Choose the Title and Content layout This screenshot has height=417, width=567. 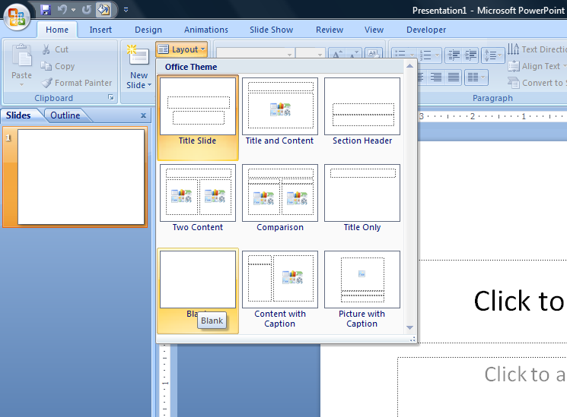tap(280, 112)
